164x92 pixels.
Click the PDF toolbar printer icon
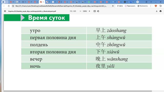161,11
